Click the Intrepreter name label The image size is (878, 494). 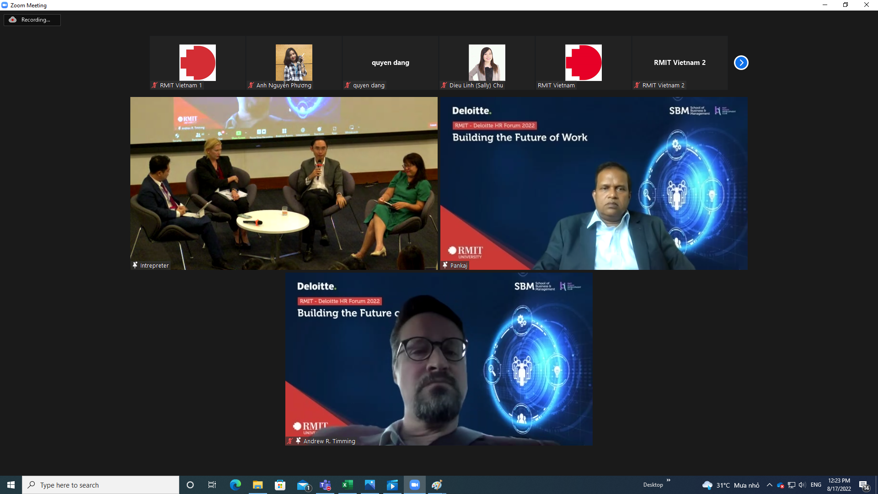coord(155,265)
